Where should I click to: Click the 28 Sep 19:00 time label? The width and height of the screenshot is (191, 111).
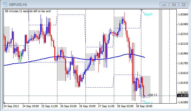point(144,106)
